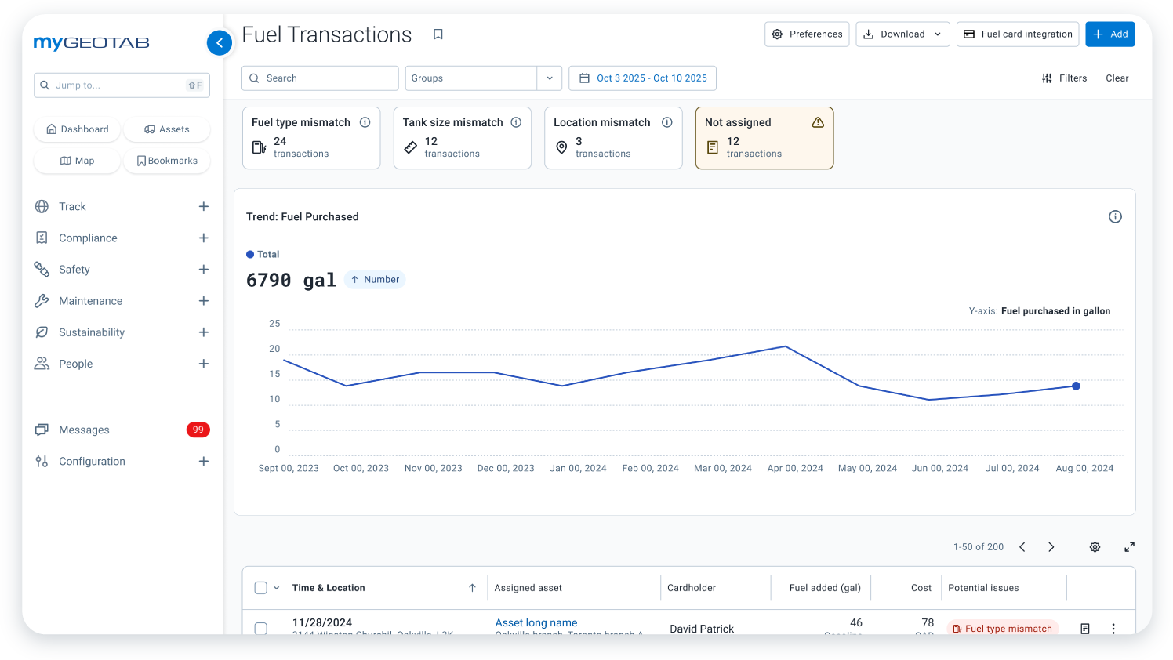Expand the table to full screen

click(x=1129, y=547)
